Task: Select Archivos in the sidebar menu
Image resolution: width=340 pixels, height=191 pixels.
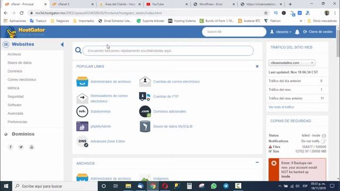Action: coord(14,54)
